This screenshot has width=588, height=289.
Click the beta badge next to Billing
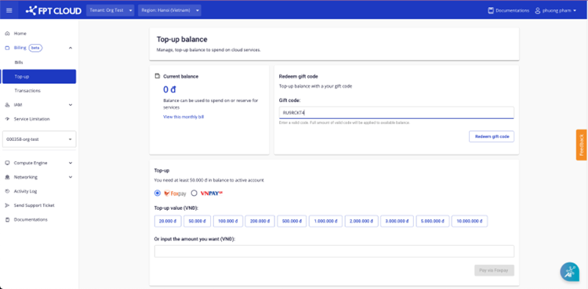click(x=35, y=48)
